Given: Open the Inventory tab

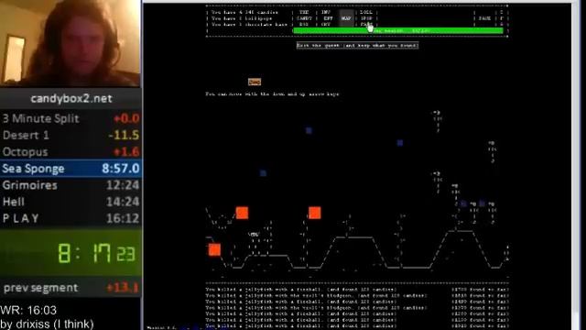Looking at the screenshot, I should click(x=327, y=18).
